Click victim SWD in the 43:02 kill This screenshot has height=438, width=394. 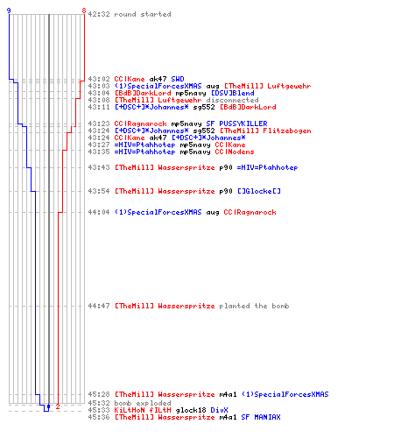178,79
